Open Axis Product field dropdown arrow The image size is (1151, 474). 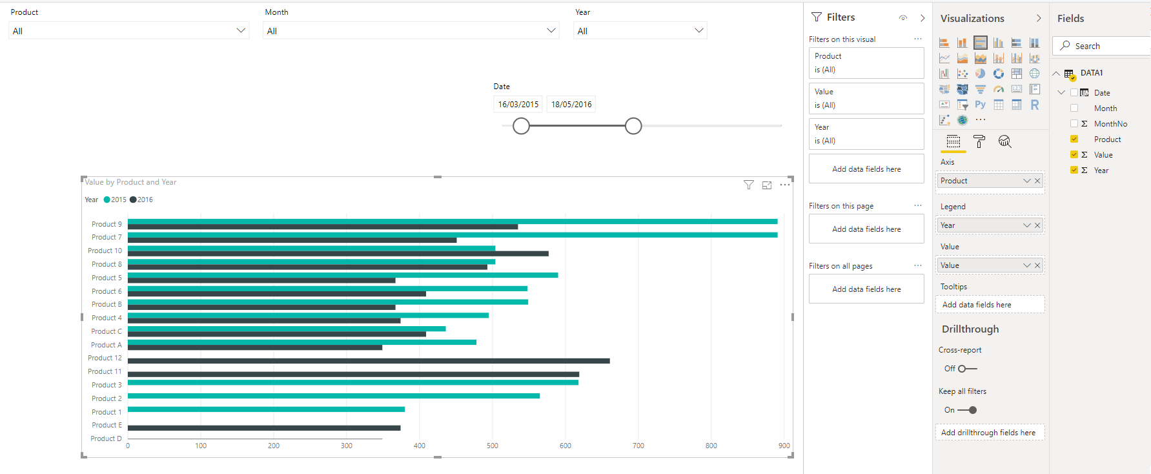pyautogui.click(x=1026, y=181)
